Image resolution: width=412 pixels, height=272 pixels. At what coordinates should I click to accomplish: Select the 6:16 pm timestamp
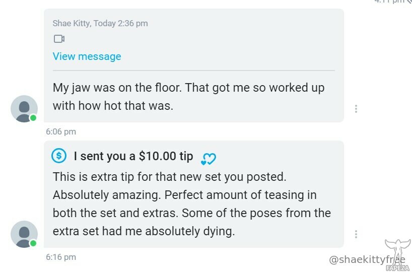61,257
